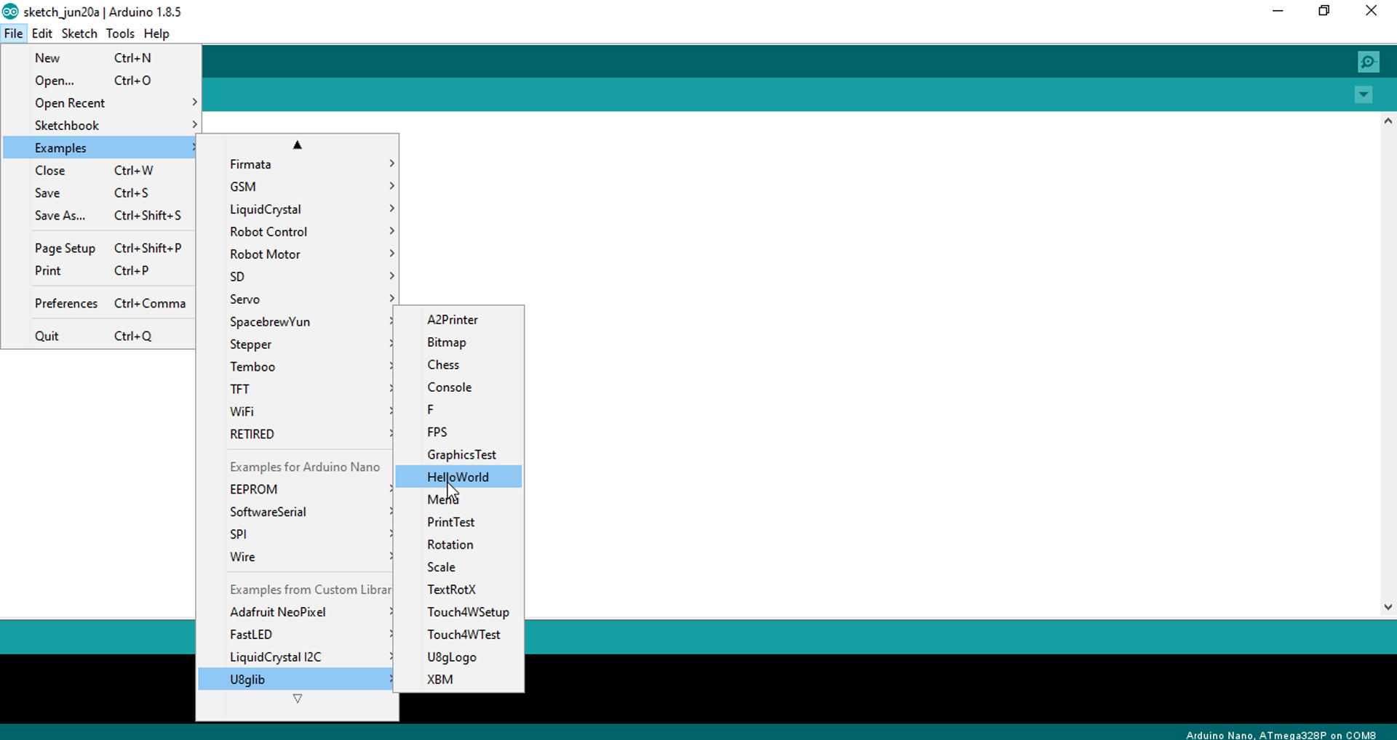
Task: Expand Open Recent submenu
Action: click(100, 103)
